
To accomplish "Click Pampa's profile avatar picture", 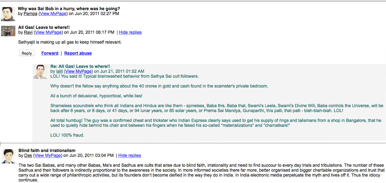I will [8, 14].
